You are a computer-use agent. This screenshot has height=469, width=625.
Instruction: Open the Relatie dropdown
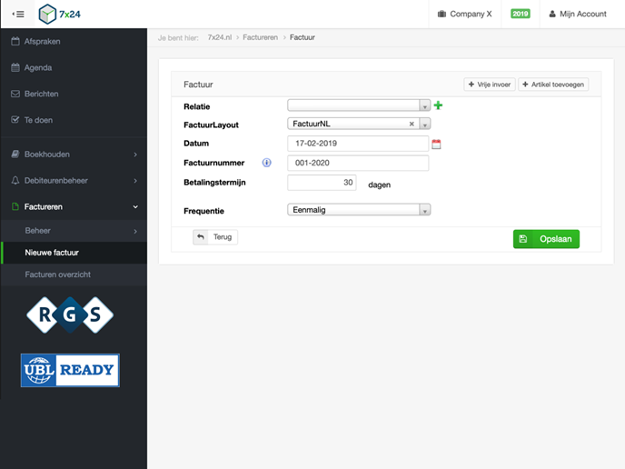pos(424,106)
